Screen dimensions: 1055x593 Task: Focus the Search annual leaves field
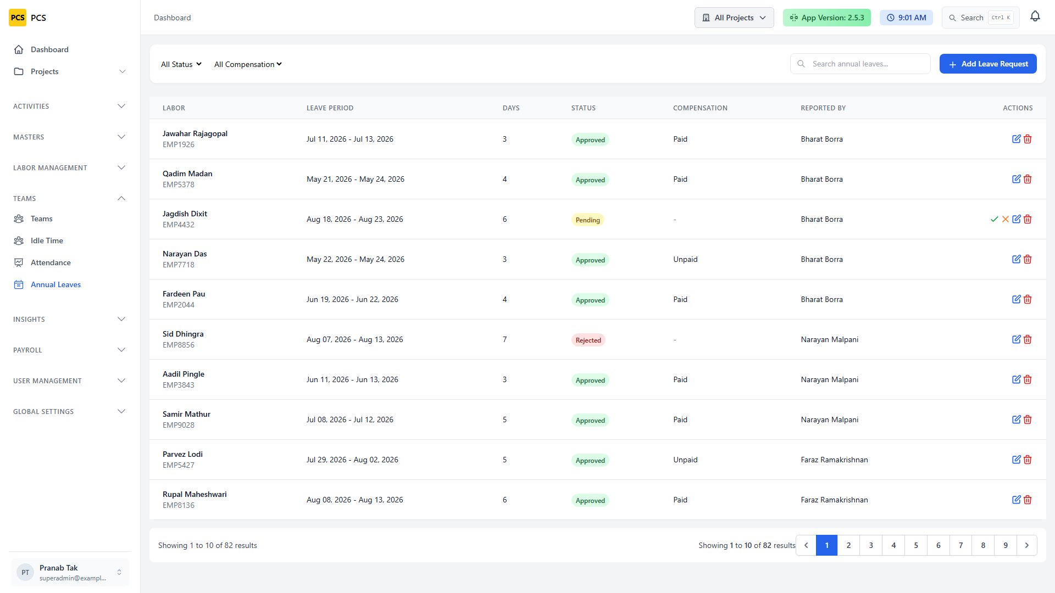click(860, 64)
